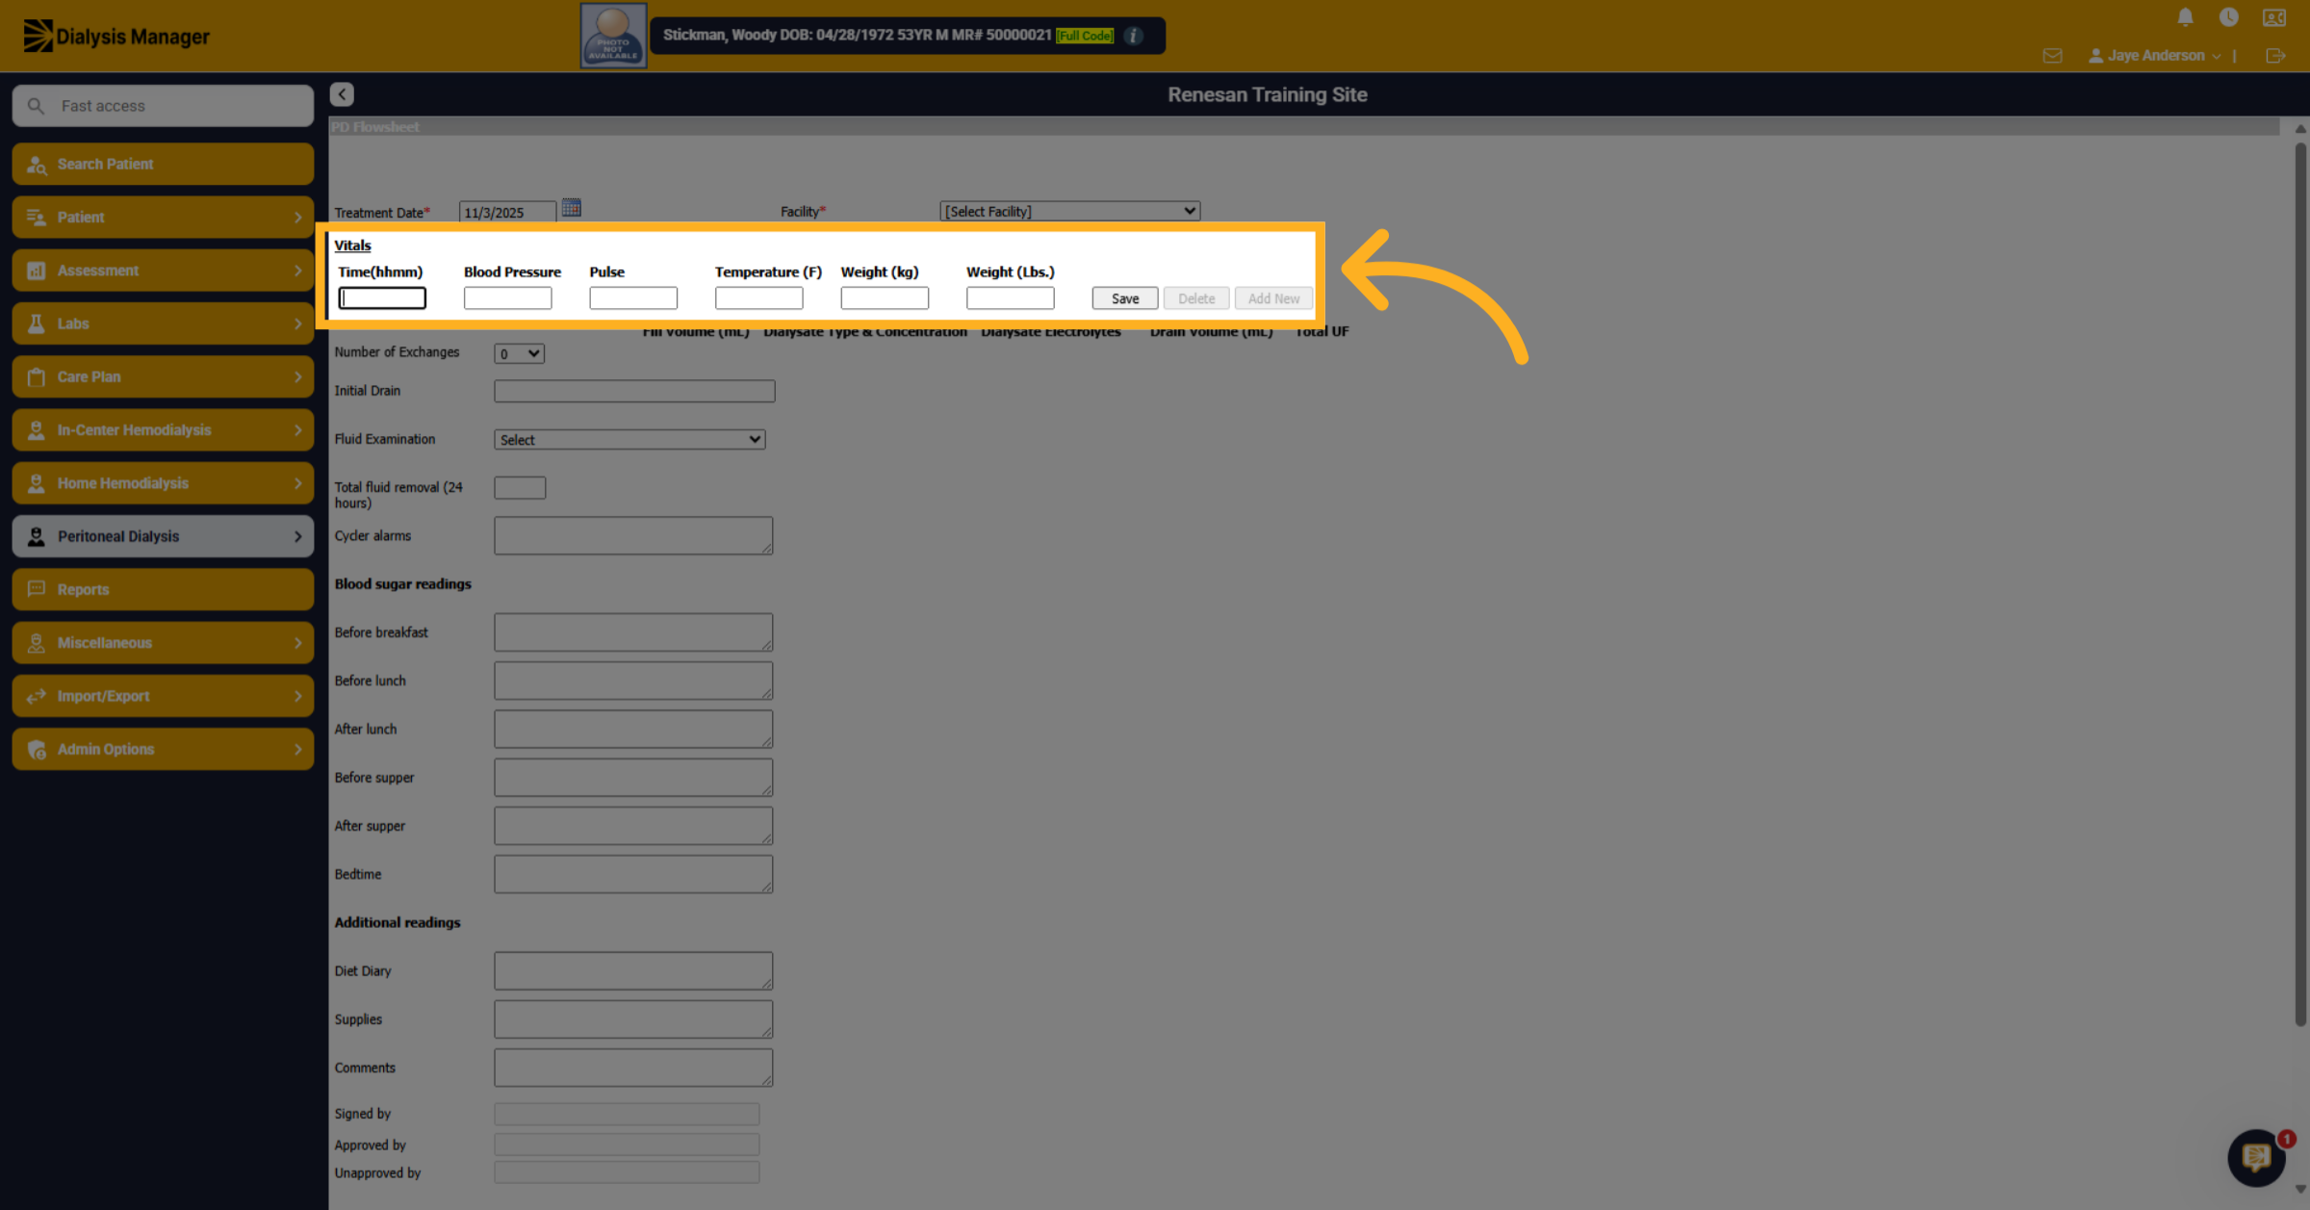The height and width of the screenshot is (1210, 2310).
Task: Click the patient info icon
Action: tap(1134, 36)
